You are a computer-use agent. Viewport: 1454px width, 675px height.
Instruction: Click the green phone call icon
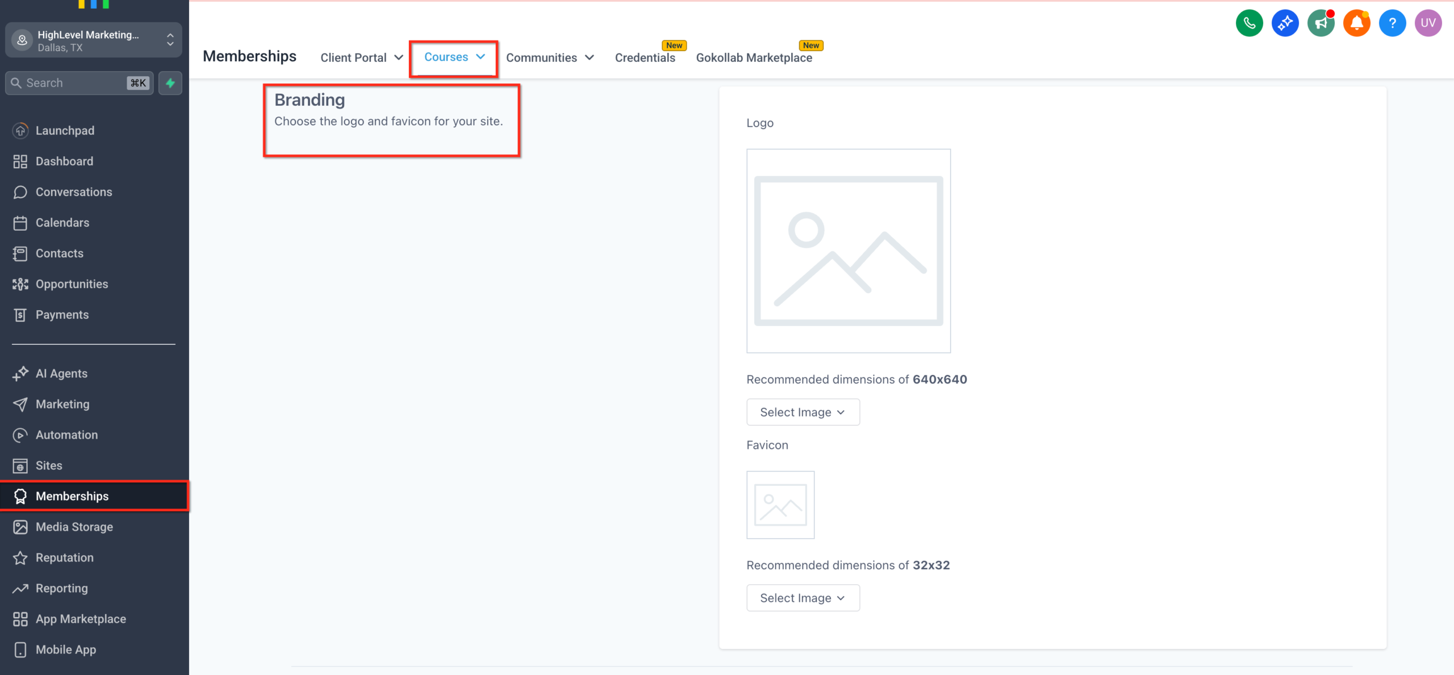tap(1249, 23)
